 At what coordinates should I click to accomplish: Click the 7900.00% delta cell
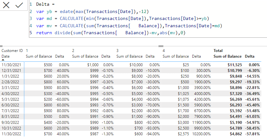[x=202, y=117]
